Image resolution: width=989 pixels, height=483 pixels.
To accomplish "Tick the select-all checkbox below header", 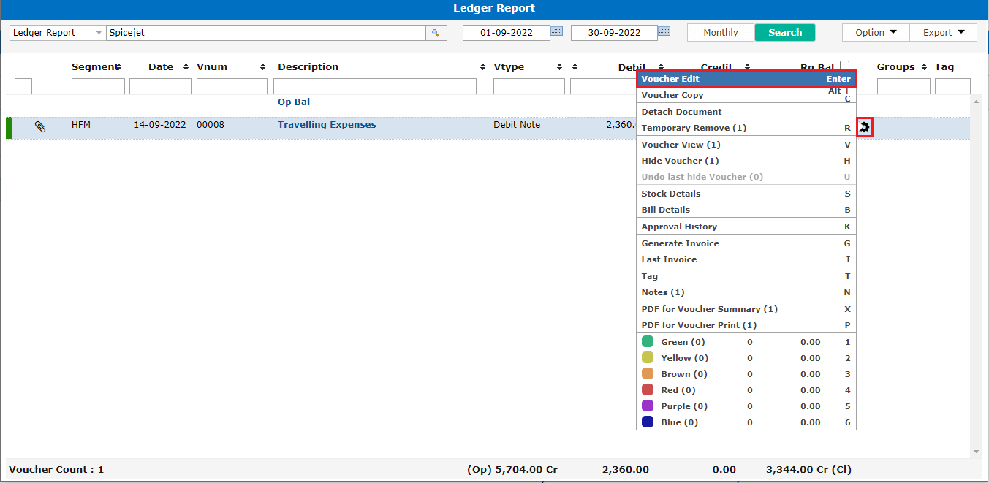I will tap(23, 86).
